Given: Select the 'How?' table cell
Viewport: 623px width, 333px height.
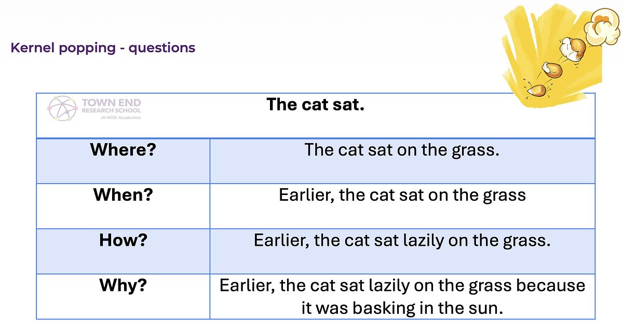Looking at the screenshot, I should tap(123, 251).
